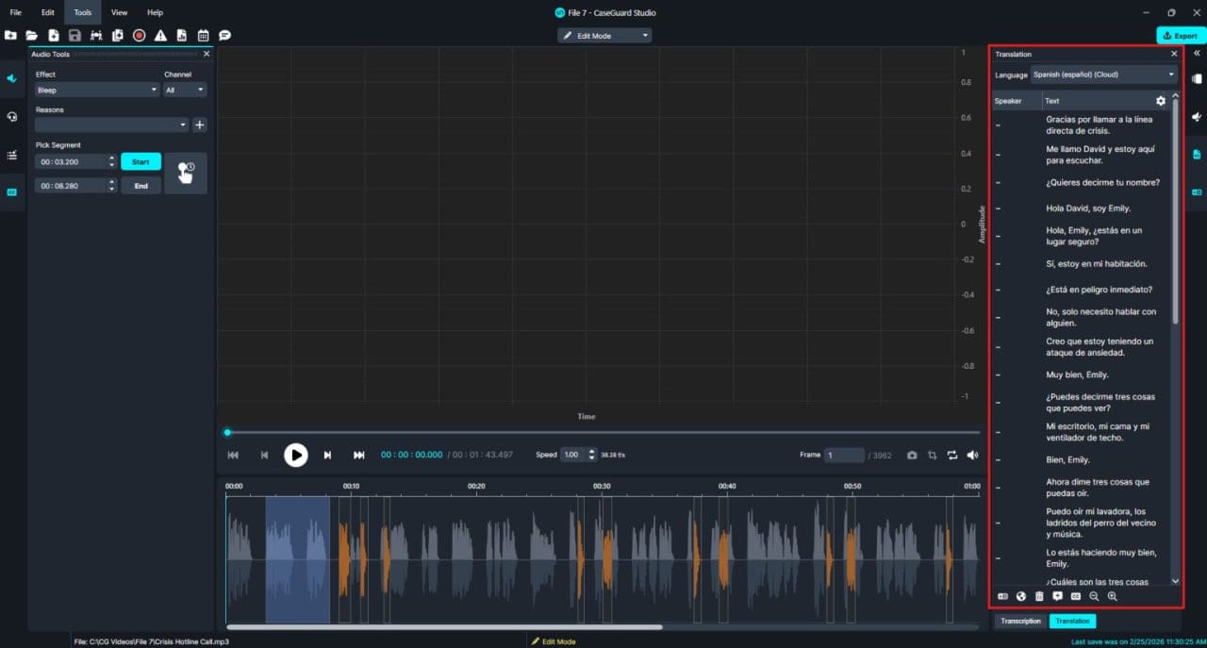This screenshot has height=648, width=1207.
Task: Open translation settings gear icon
Action: [x=1161, y=101]
